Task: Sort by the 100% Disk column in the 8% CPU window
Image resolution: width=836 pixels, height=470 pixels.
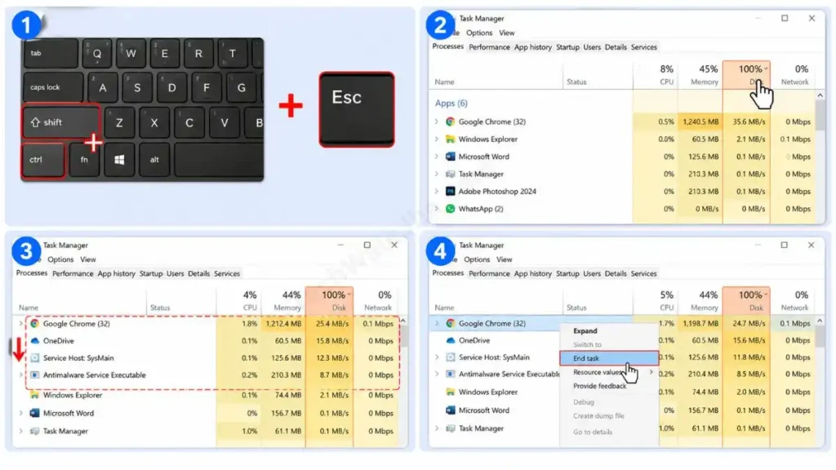Action: [746, 74]
